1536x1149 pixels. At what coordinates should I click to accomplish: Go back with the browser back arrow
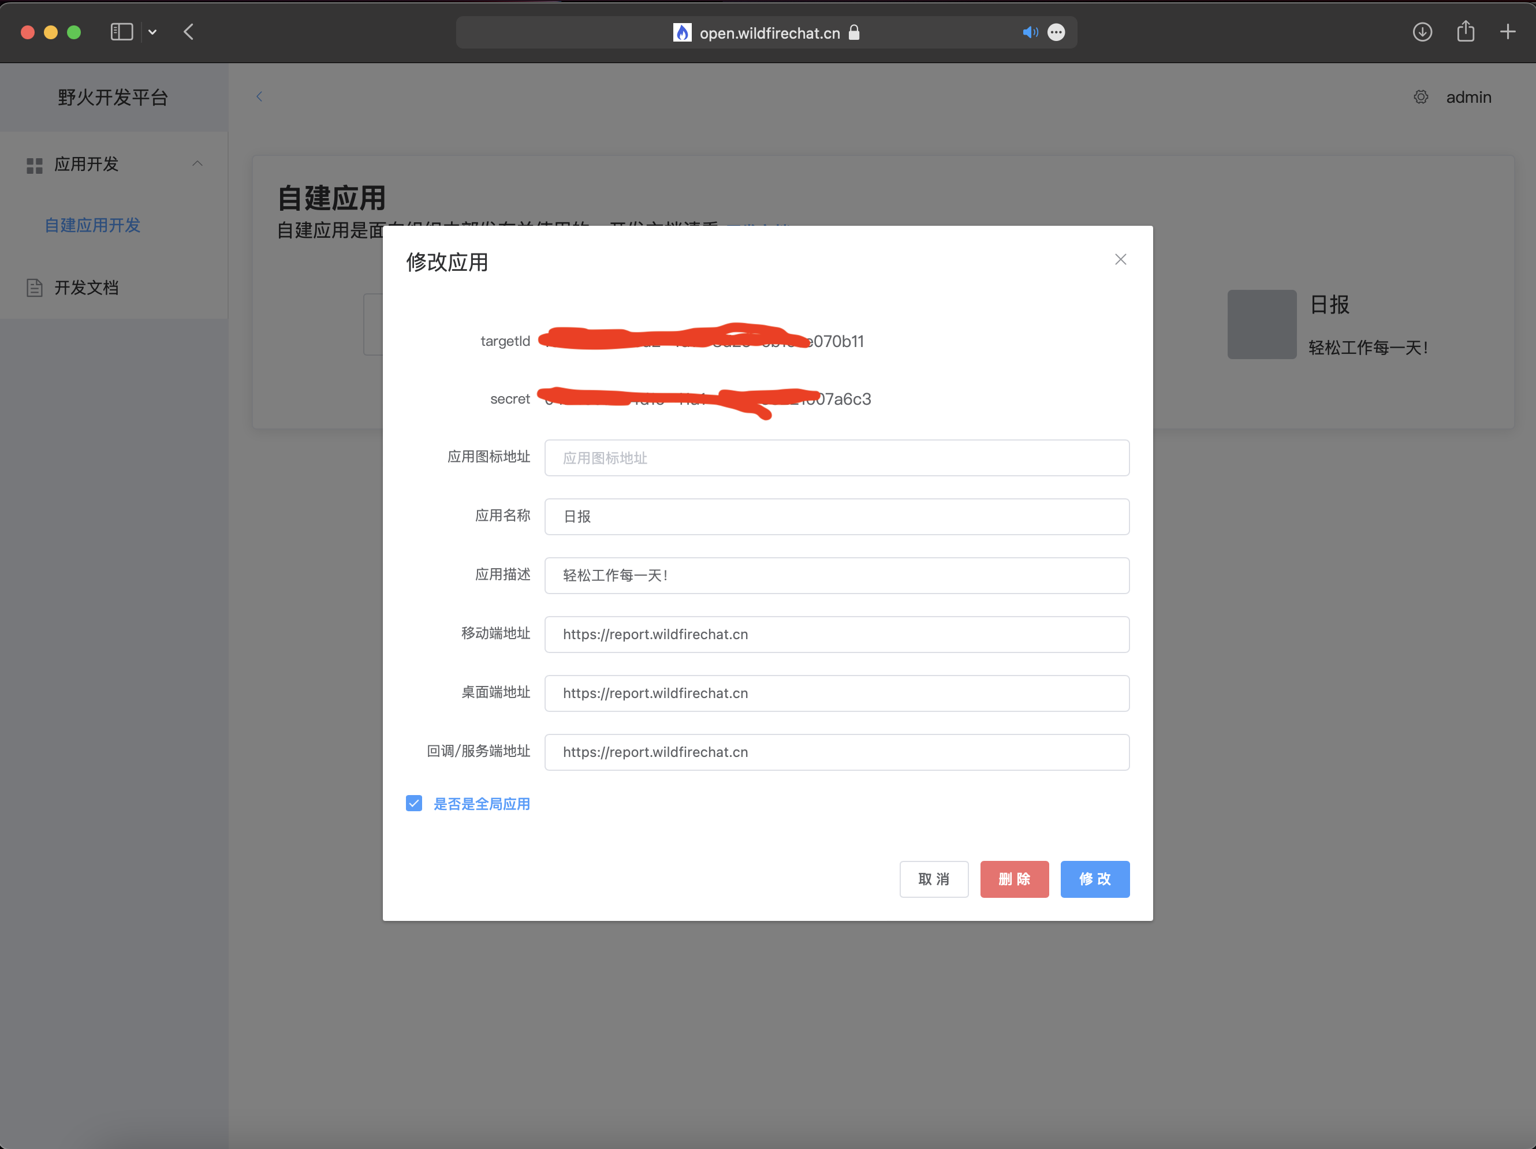(x=188, y=32)
